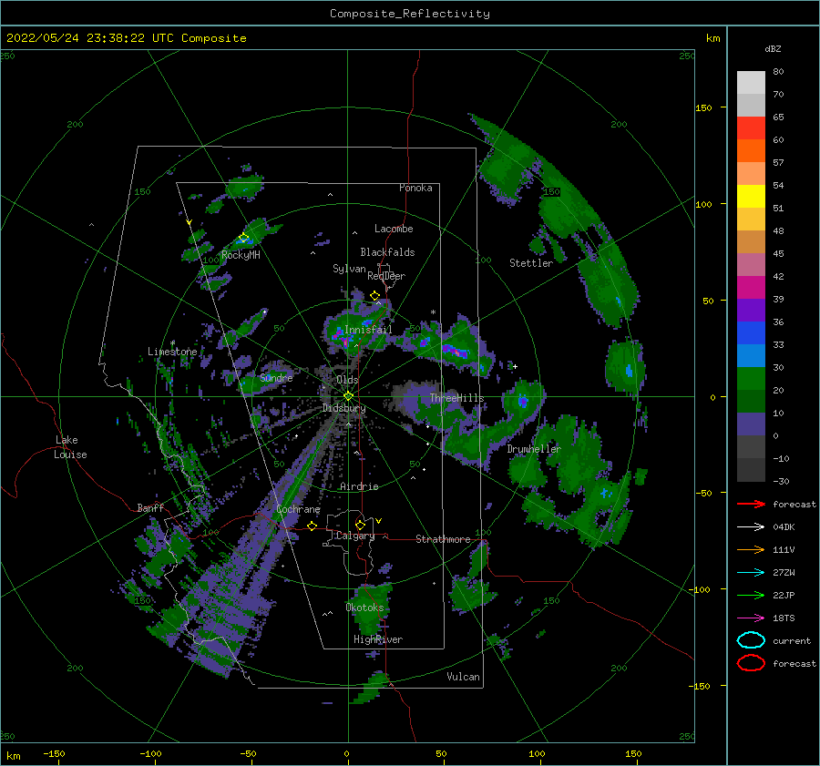Click the small yellow v marker northwest of RockyMH

pos(190,222)
